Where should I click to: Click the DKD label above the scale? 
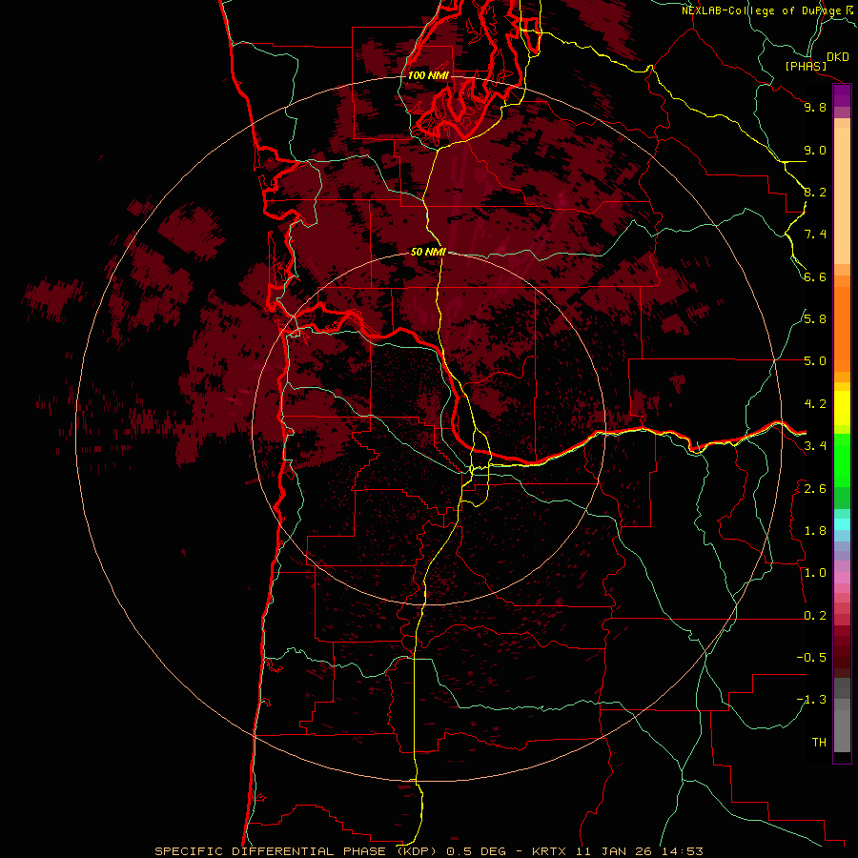[838, 57]
